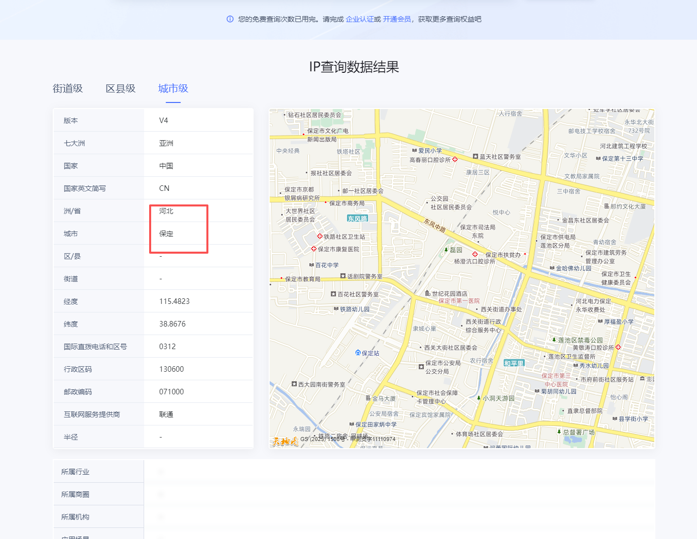
Task: Click the 铁路社区卫生站 medical icon
Action: 320,236
